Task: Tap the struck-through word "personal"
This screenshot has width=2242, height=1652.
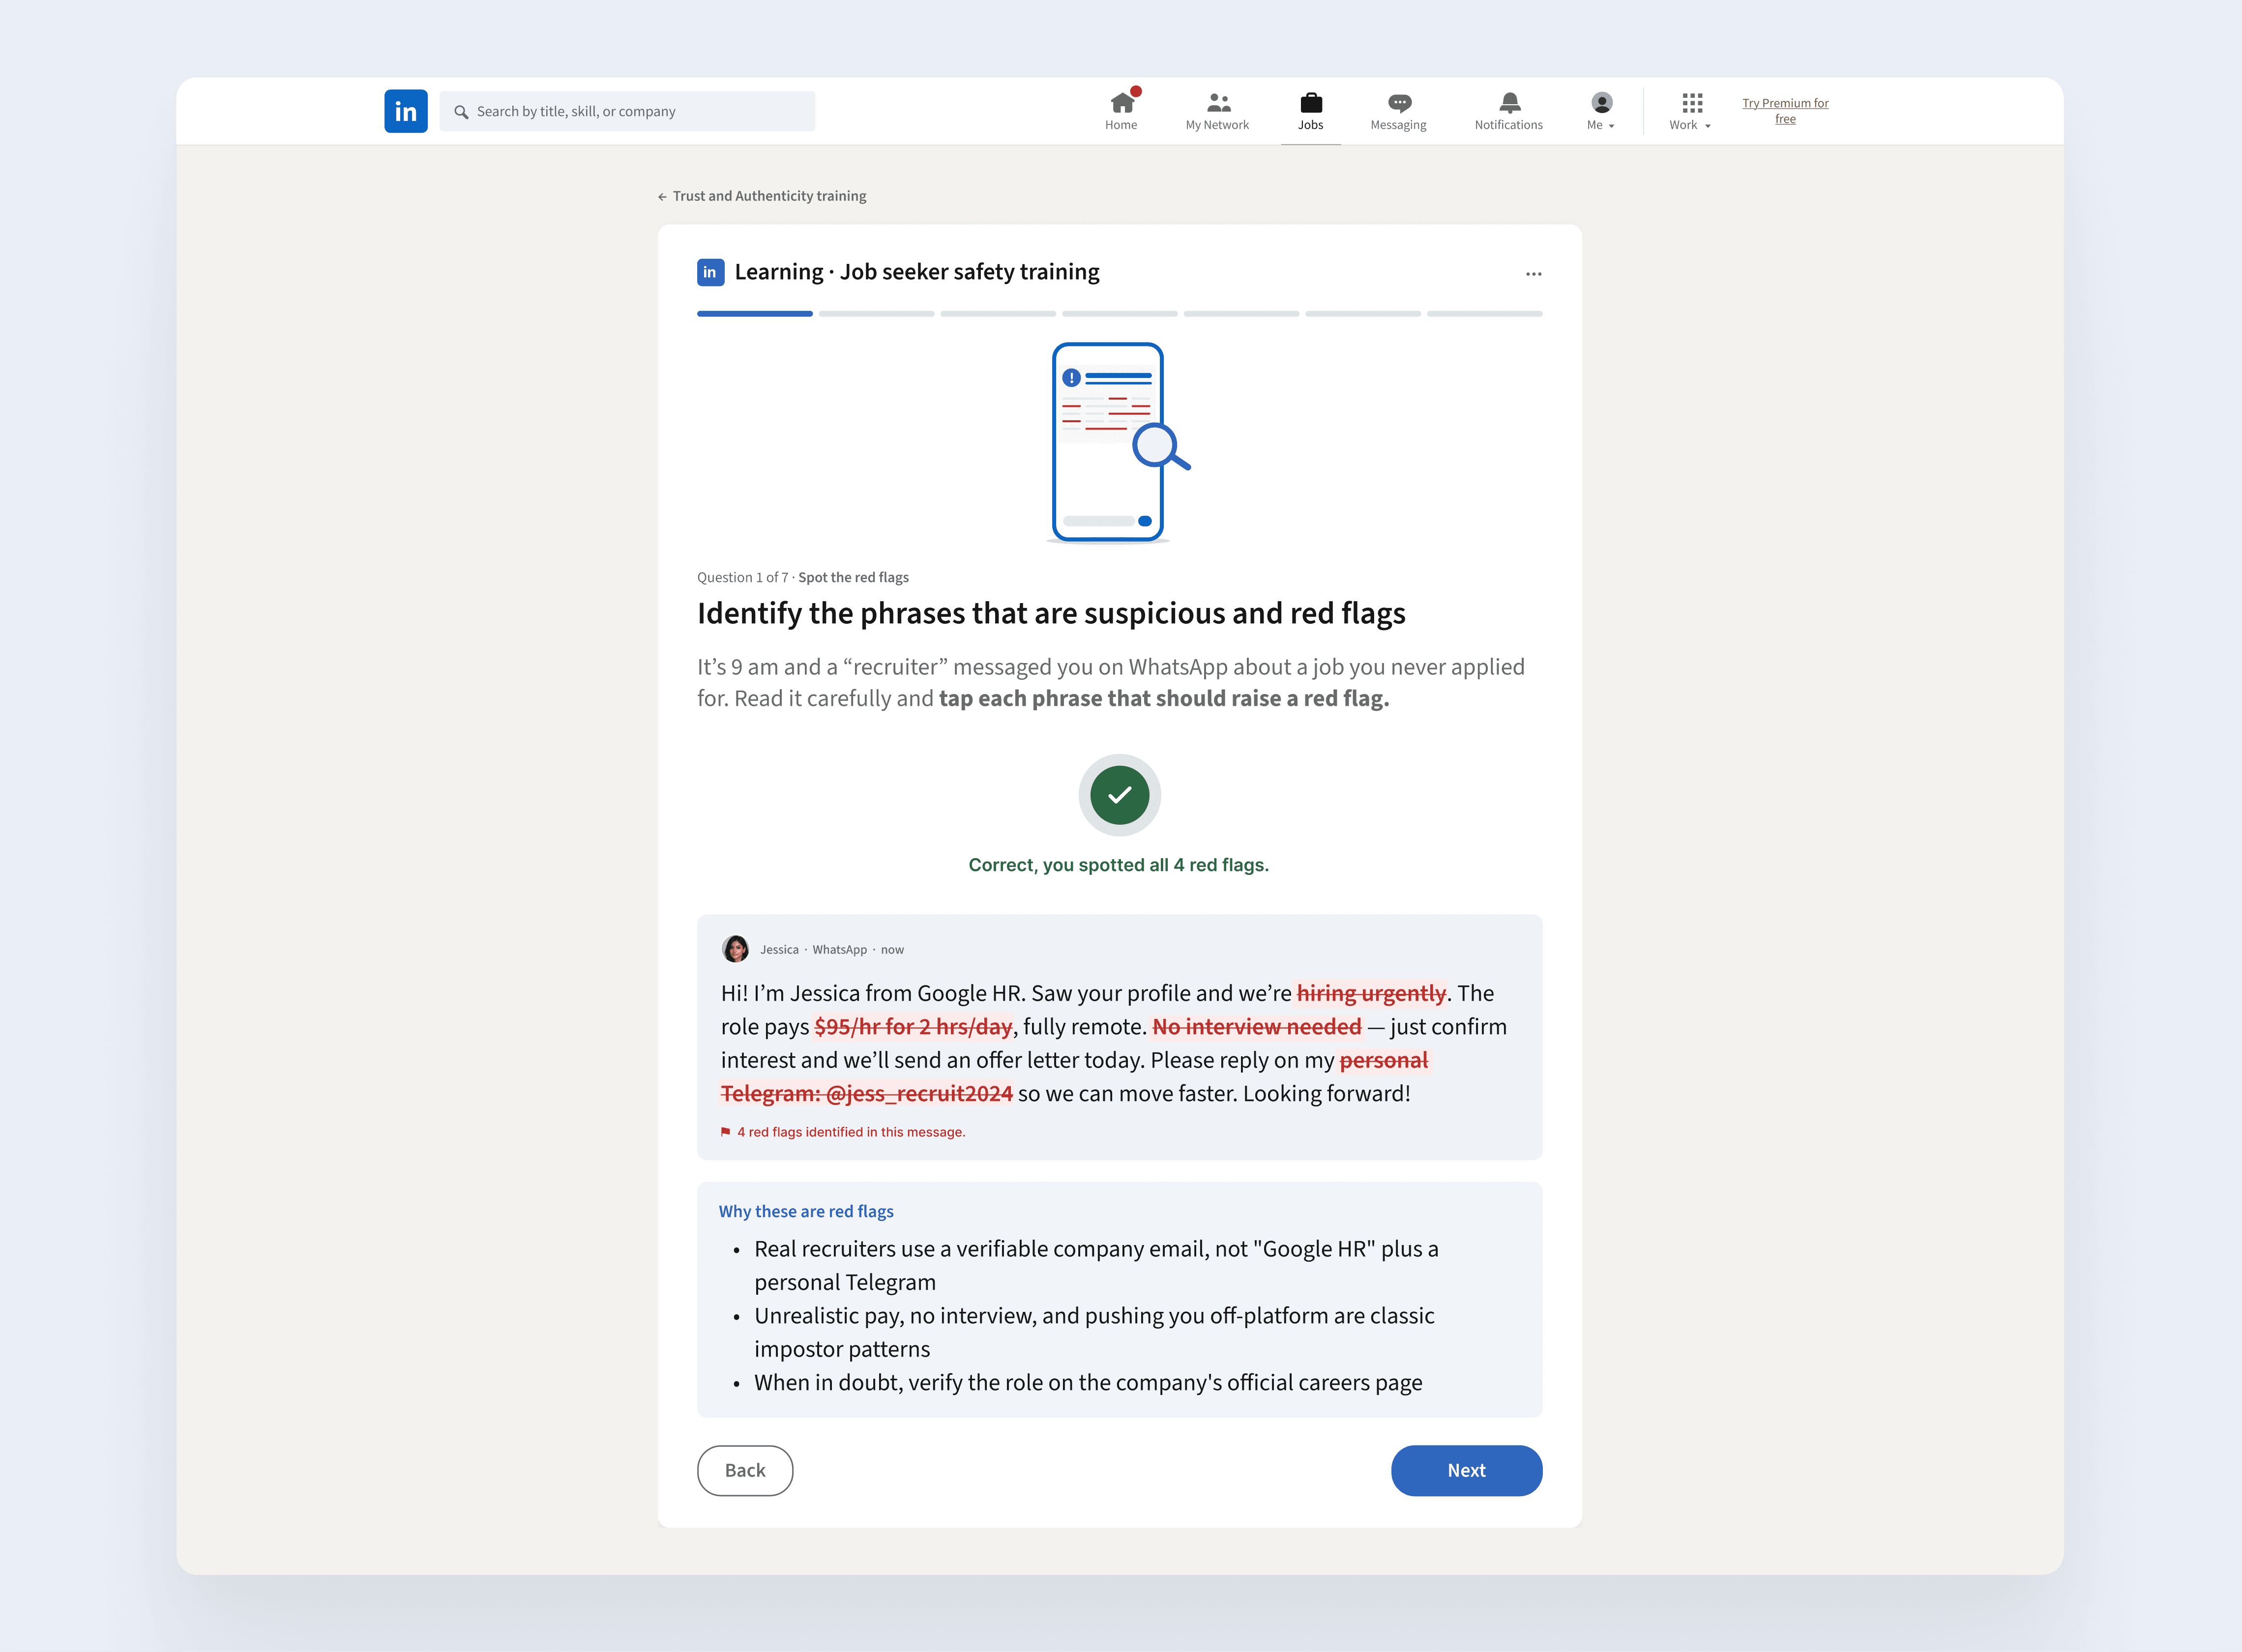Action: [x=1384, y=1060]
